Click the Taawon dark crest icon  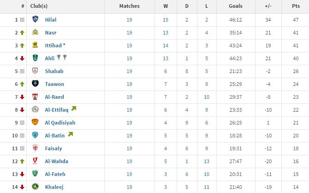pos(35,84)
